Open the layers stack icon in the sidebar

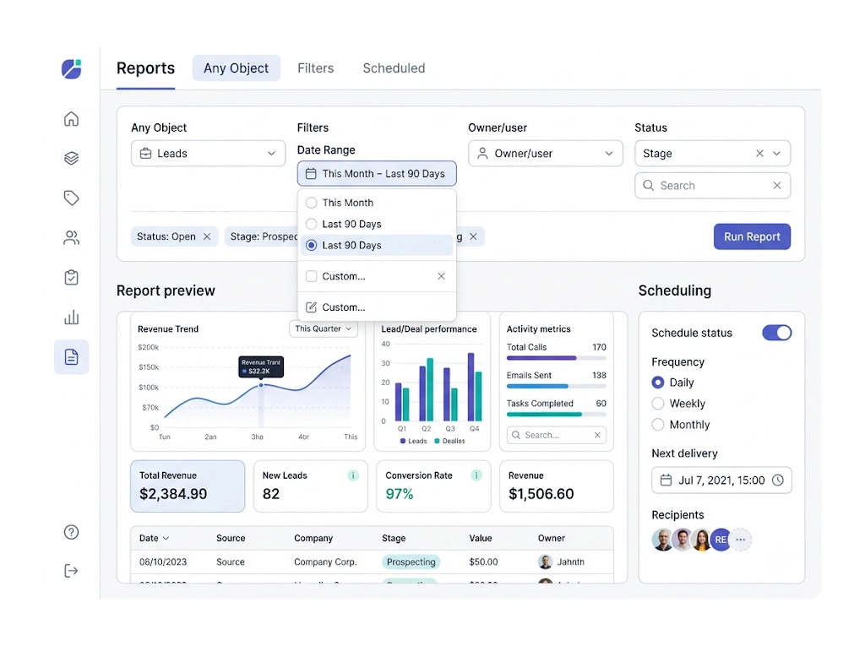pyautogui.click(x=71, y=158)
